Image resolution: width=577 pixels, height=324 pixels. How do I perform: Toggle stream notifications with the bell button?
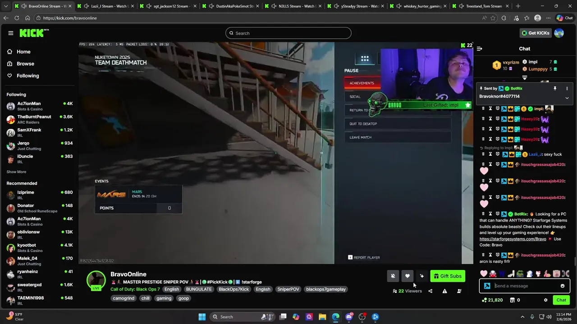(393, 276)
